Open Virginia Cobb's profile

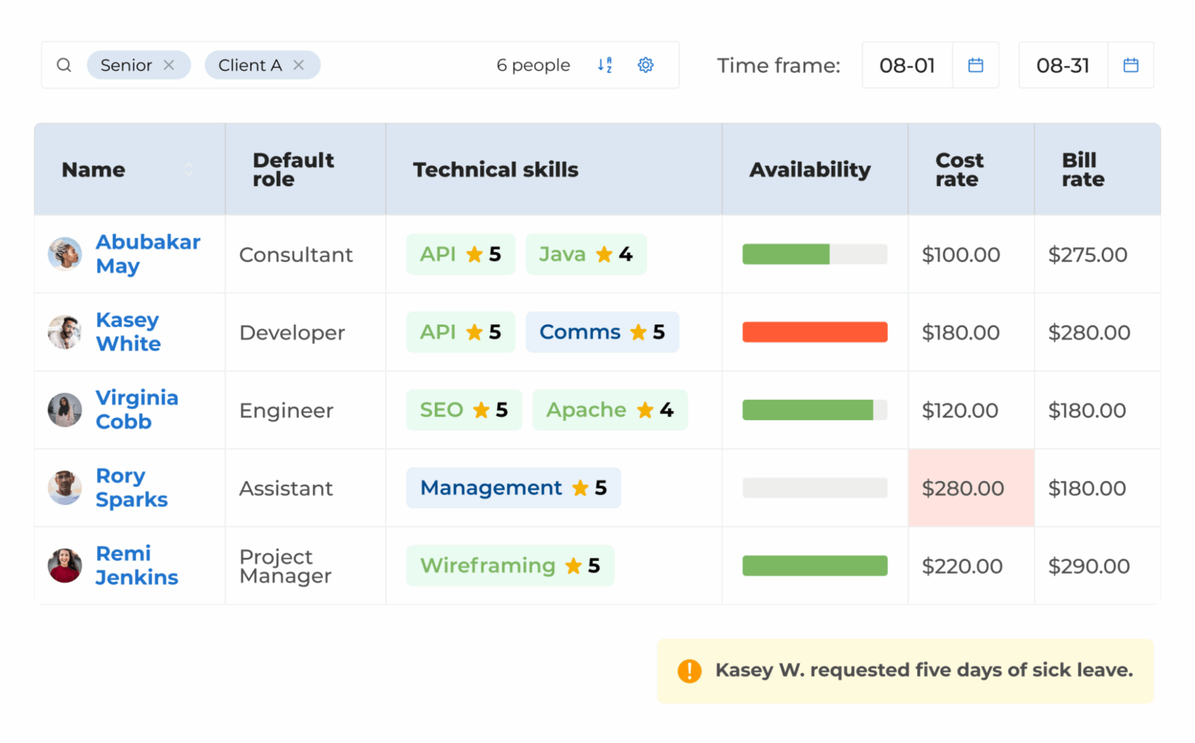coord(137,410)
